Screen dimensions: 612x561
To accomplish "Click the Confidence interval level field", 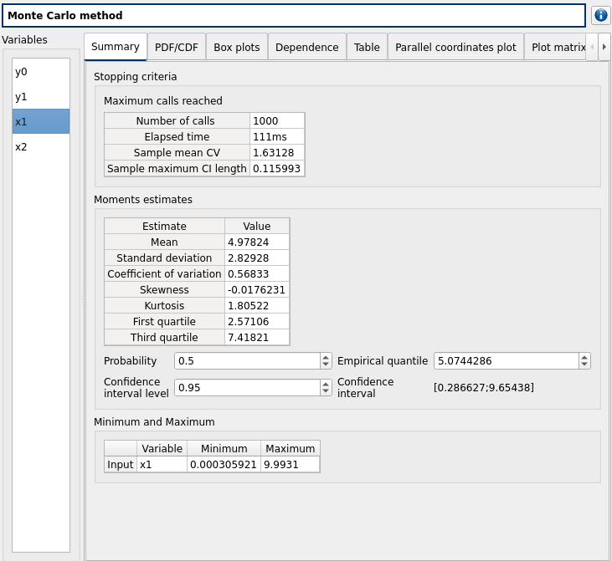I will coord(248,387).
